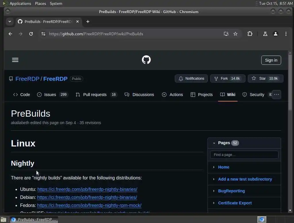Open the Chrome Labs flask icon

[265, 34]
